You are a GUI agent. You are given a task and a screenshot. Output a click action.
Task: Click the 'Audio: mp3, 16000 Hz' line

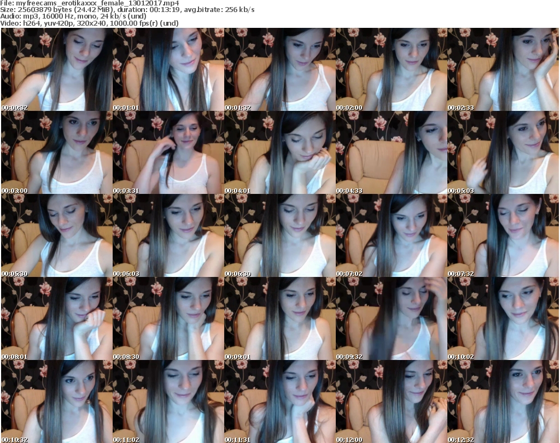click(x=73, y=16)
